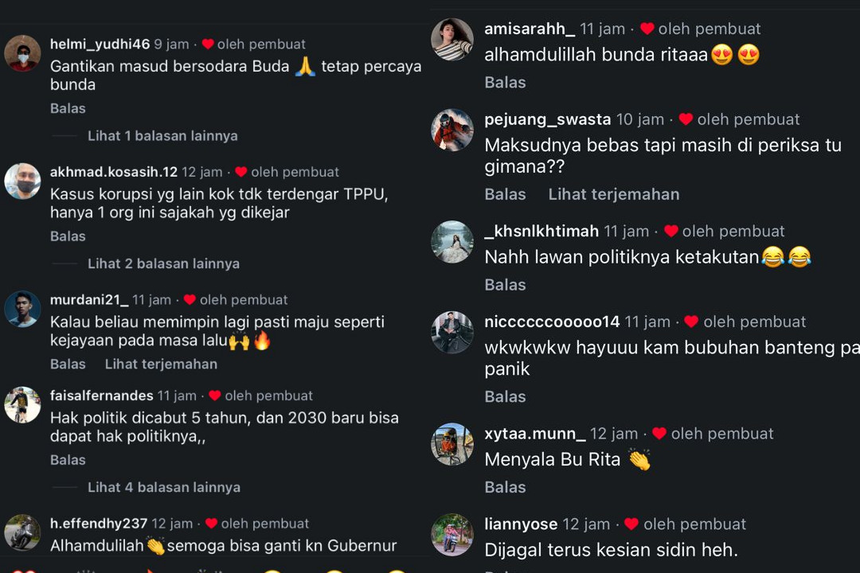The height and width of the screenshot is (573, 860).
Task: Click red heart next to liannyose
Action: [x=631, y=524]
